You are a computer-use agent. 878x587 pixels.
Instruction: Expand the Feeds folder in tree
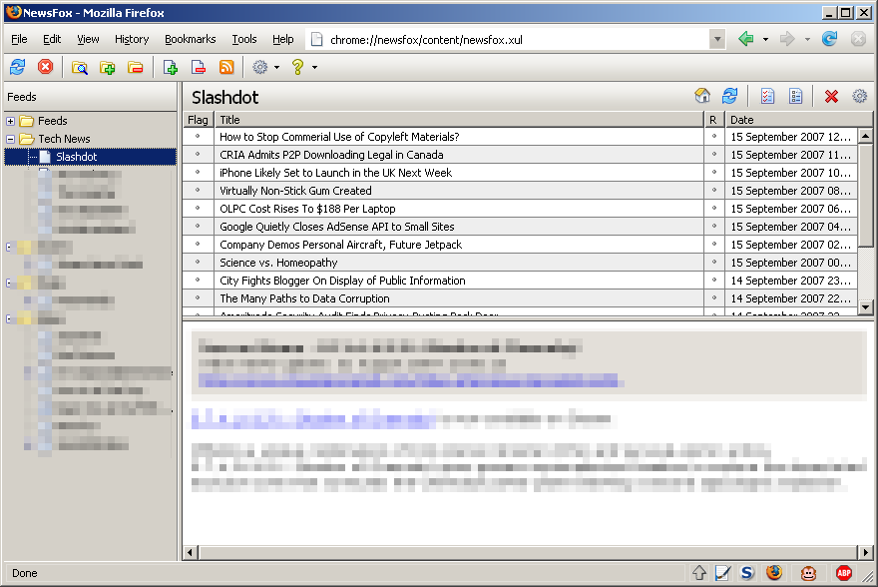click(10, 121)
